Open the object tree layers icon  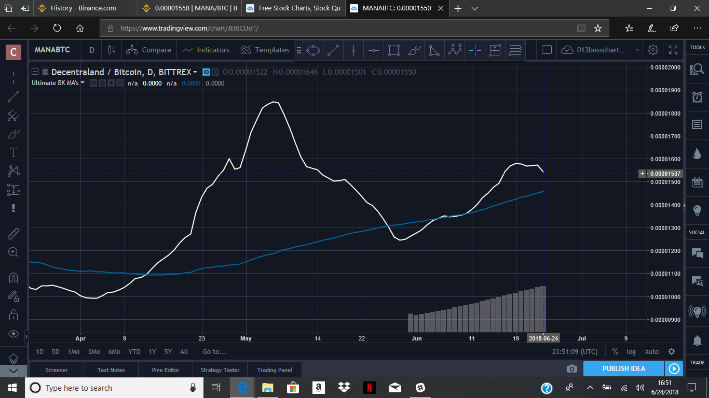tap(13, 358)
